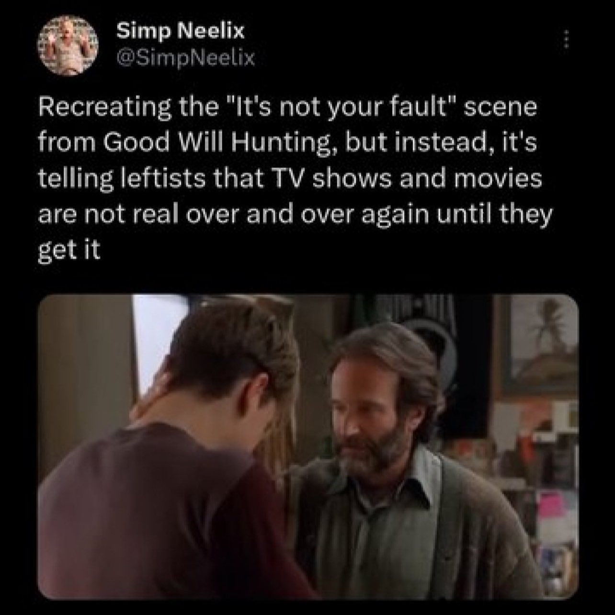Open the @SimpNeelix handle link
The image size is (615, 615).
click(186, 58)
